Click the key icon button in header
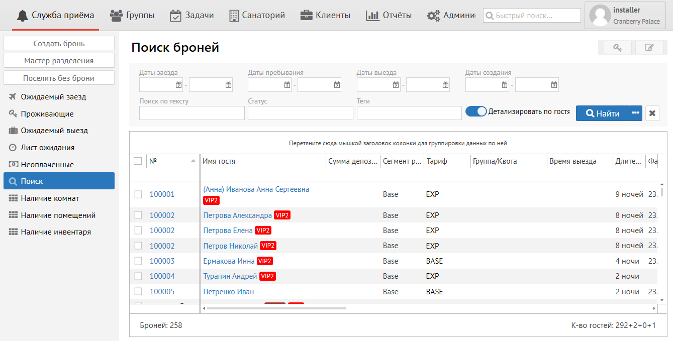 point(617,48)
